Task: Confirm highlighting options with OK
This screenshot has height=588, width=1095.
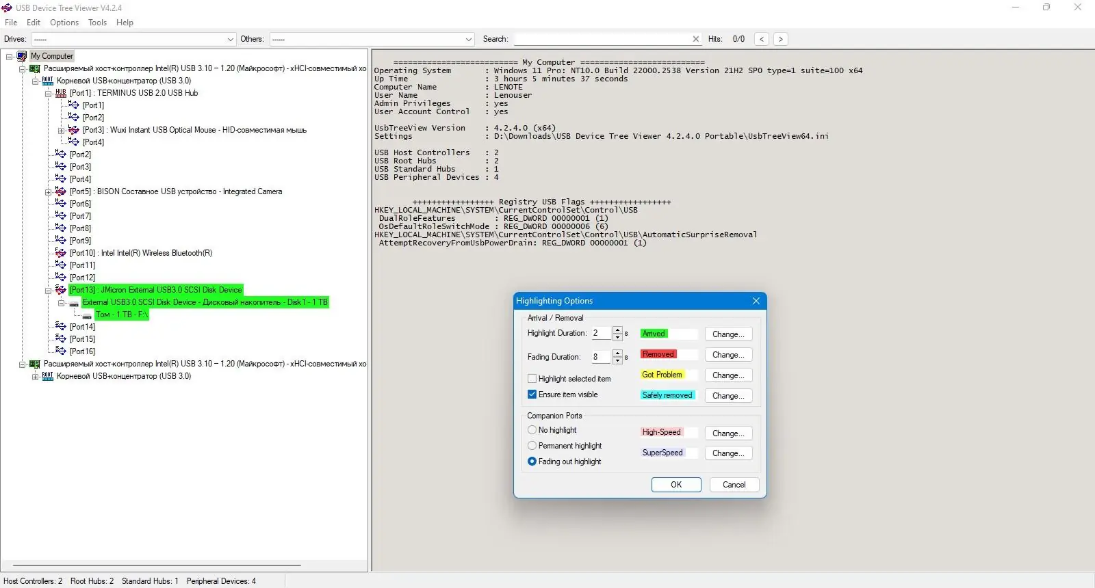Action: pos(676,485)
